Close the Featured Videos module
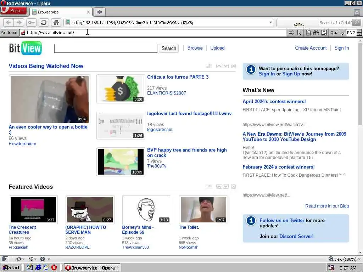The height and width of the screenshot is (272, 363). [234, 187]
